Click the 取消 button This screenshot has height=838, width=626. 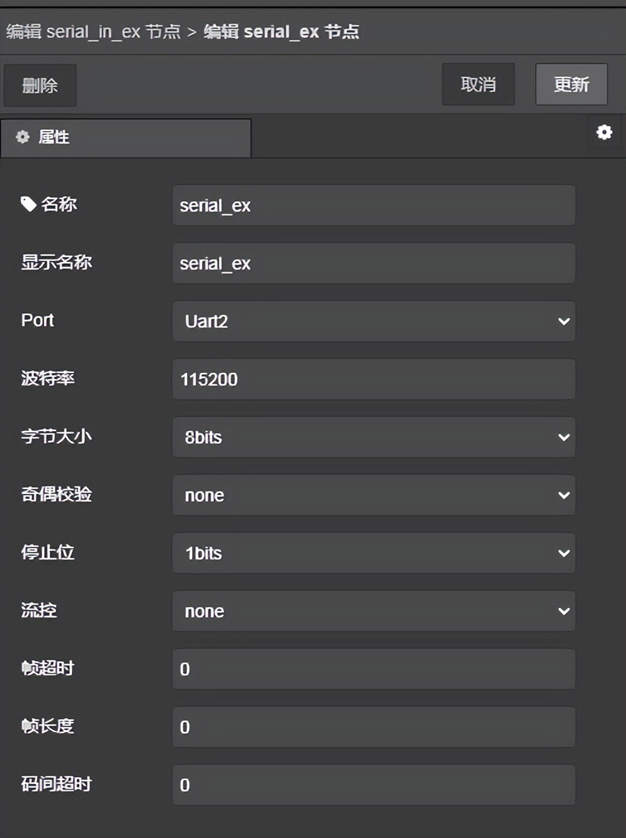pos(478,84)
